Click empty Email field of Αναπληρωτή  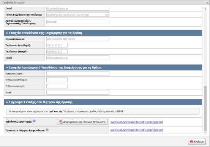(x=78, y=92)
